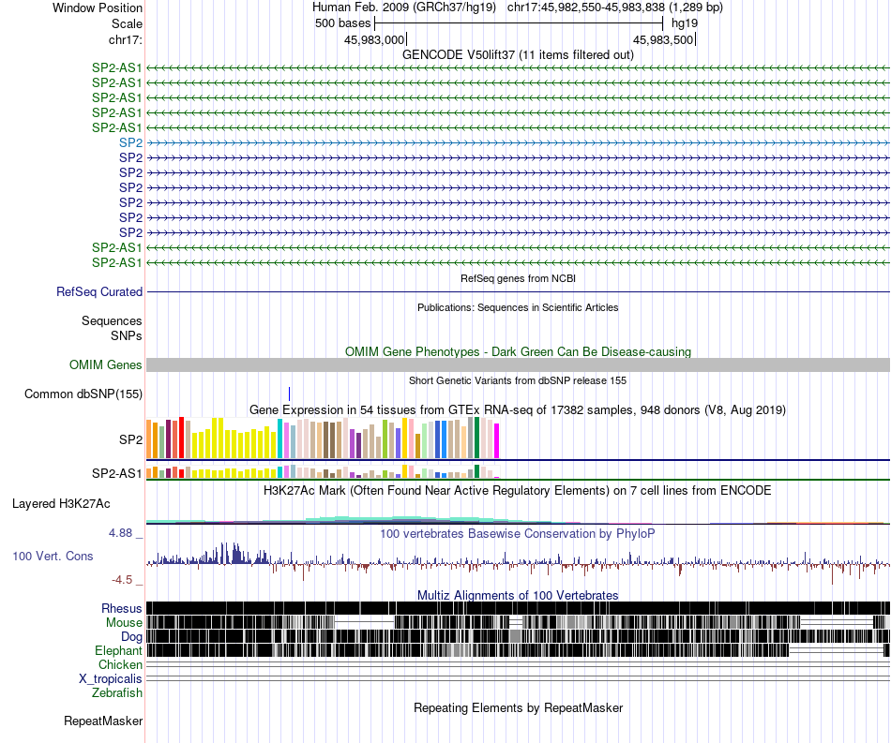Screen dimensions: 891x743
Task: Click the -4.5 minimum conservation value
Action: [122, 580]
